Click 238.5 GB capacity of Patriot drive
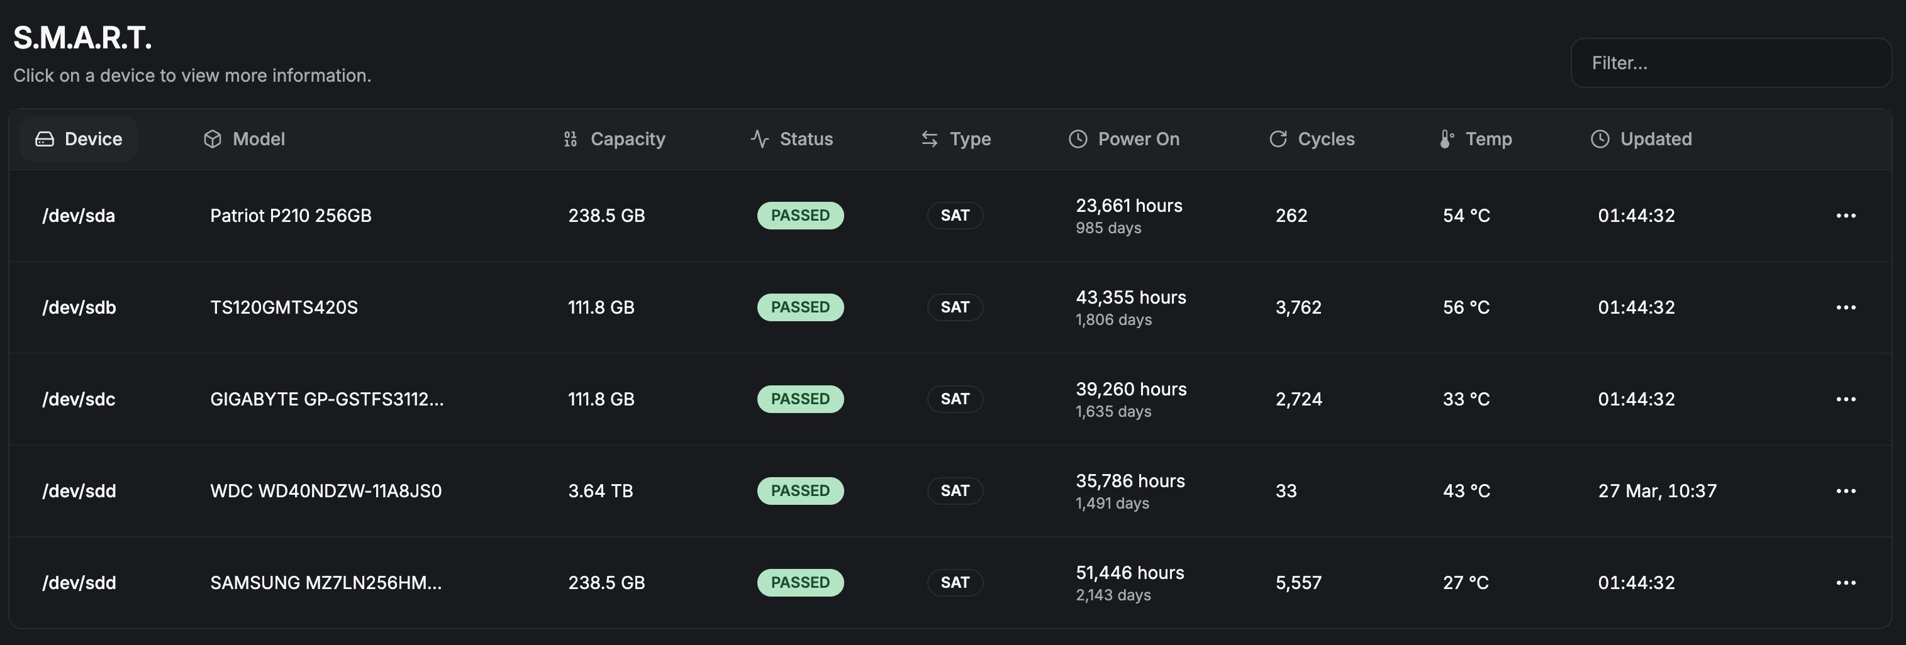1906x645 pixels. click(607, 215)
